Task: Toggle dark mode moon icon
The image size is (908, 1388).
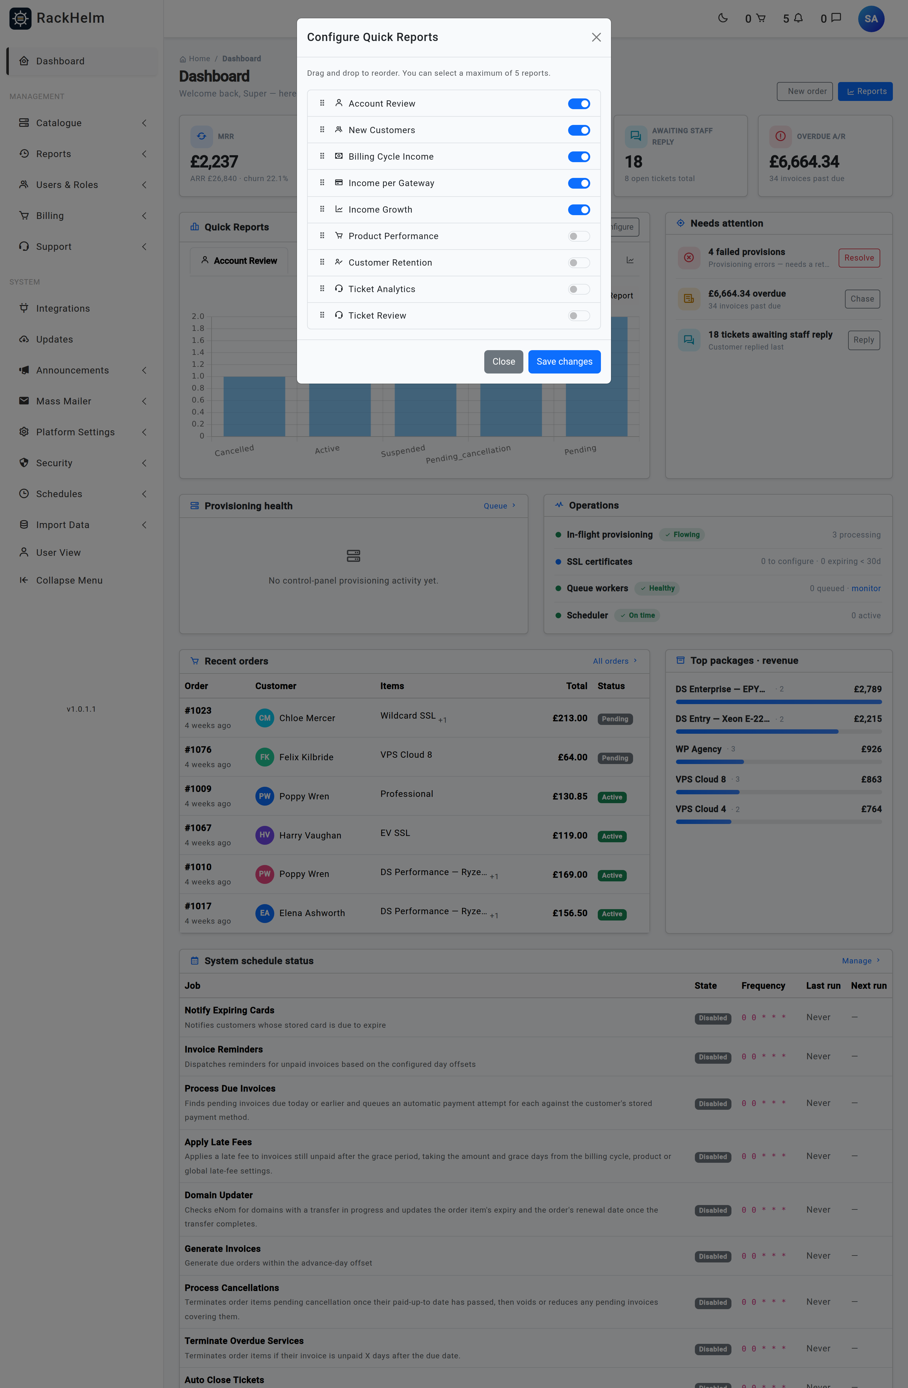Action: point(723,18)
